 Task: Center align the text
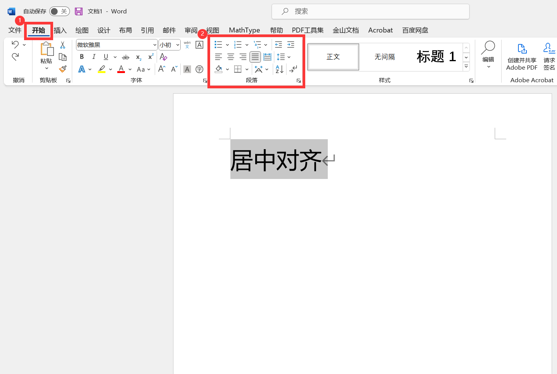click(x=231, y=57)
